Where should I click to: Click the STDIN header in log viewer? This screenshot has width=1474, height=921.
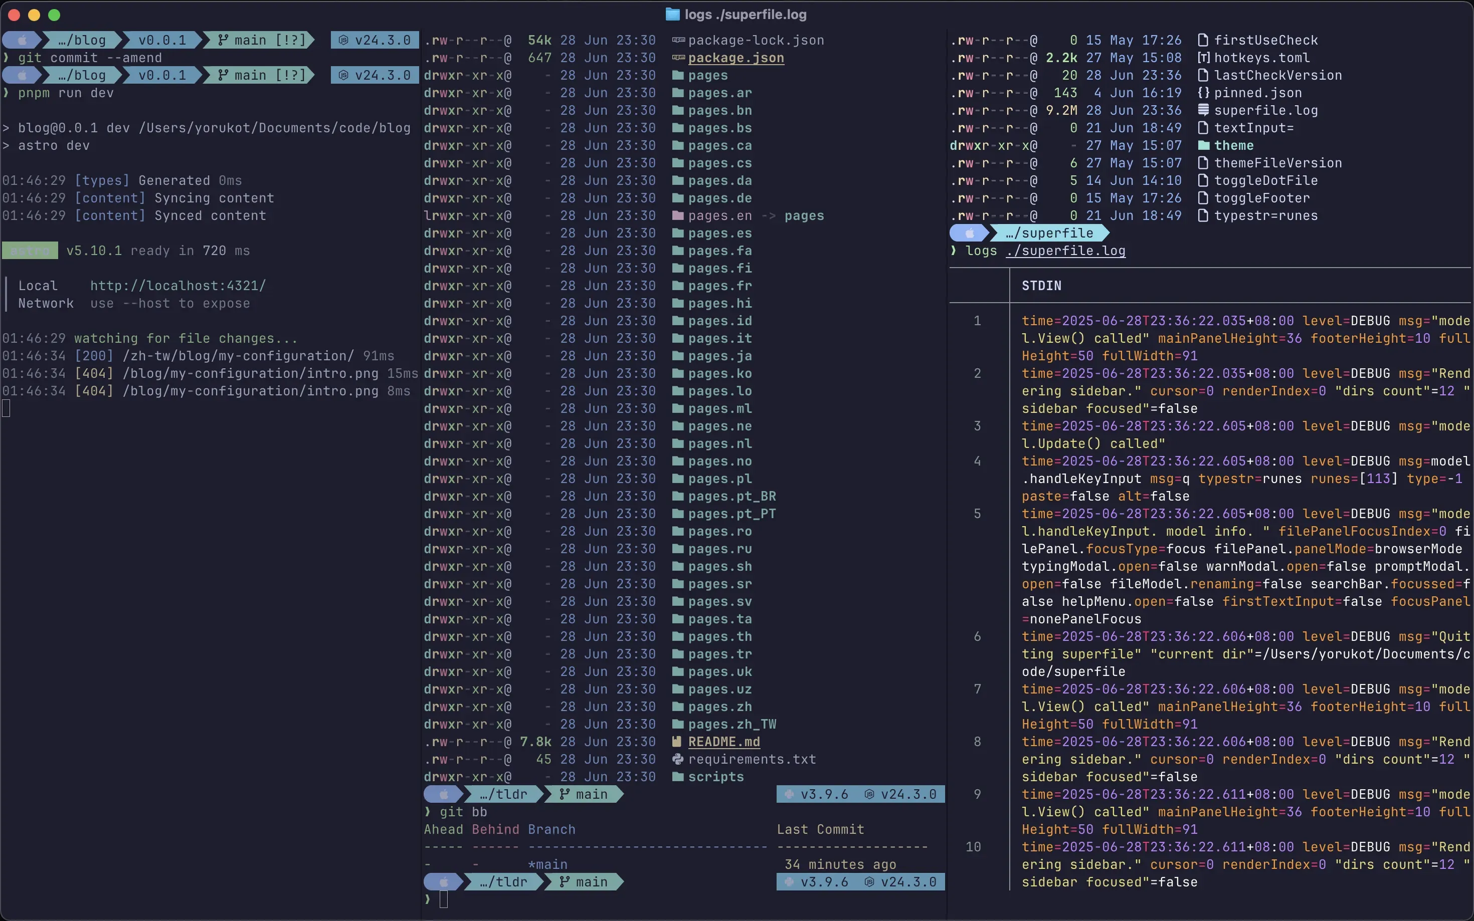click(1041, 286)
